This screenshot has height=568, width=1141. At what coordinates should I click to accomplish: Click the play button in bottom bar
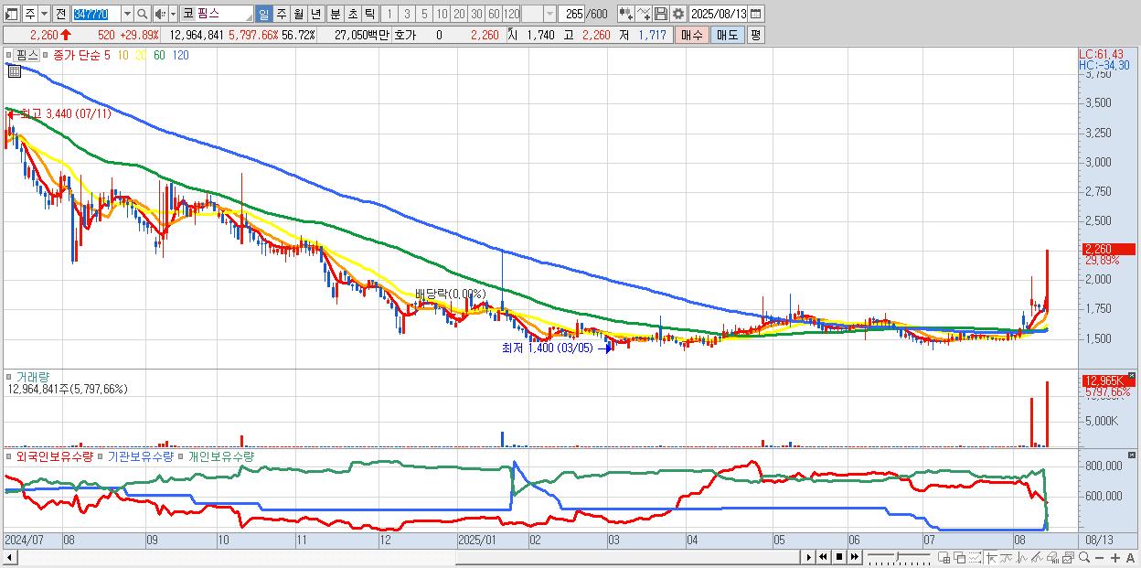tap(809, 557)
